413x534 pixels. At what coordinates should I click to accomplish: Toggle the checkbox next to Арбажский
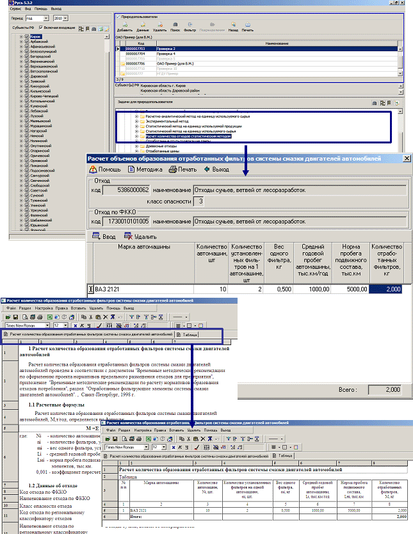tap(27, 42)
